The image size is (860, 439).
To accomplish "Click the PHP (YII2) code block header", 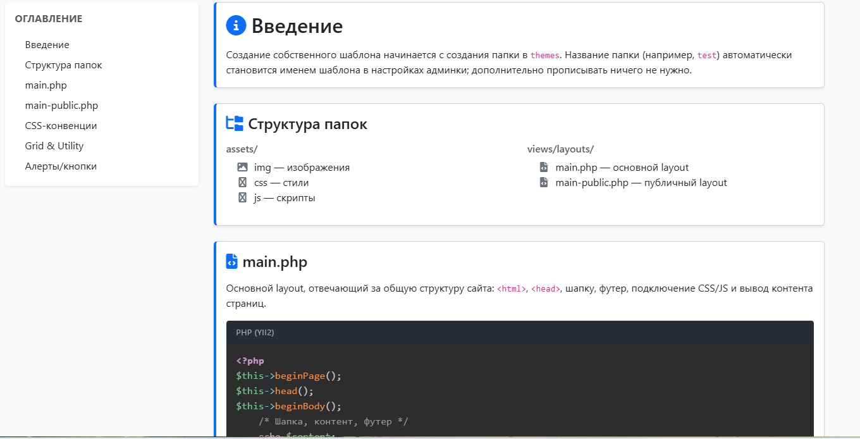I will pos(255,332).
